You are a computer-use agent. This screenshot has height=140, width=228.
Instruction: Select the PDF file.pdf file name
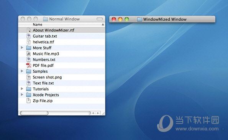[43, 65]
